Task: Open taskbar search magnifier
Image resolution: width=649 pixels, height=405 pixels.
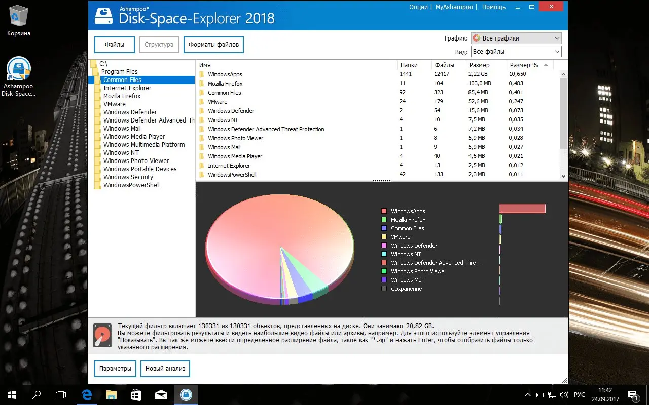Action: [37, 395]
